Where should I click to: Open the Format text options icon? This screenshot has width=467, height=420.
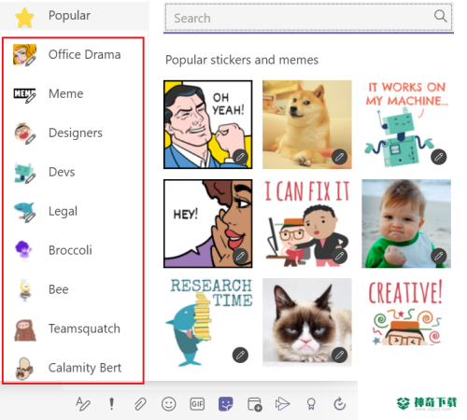pos(83,404)
